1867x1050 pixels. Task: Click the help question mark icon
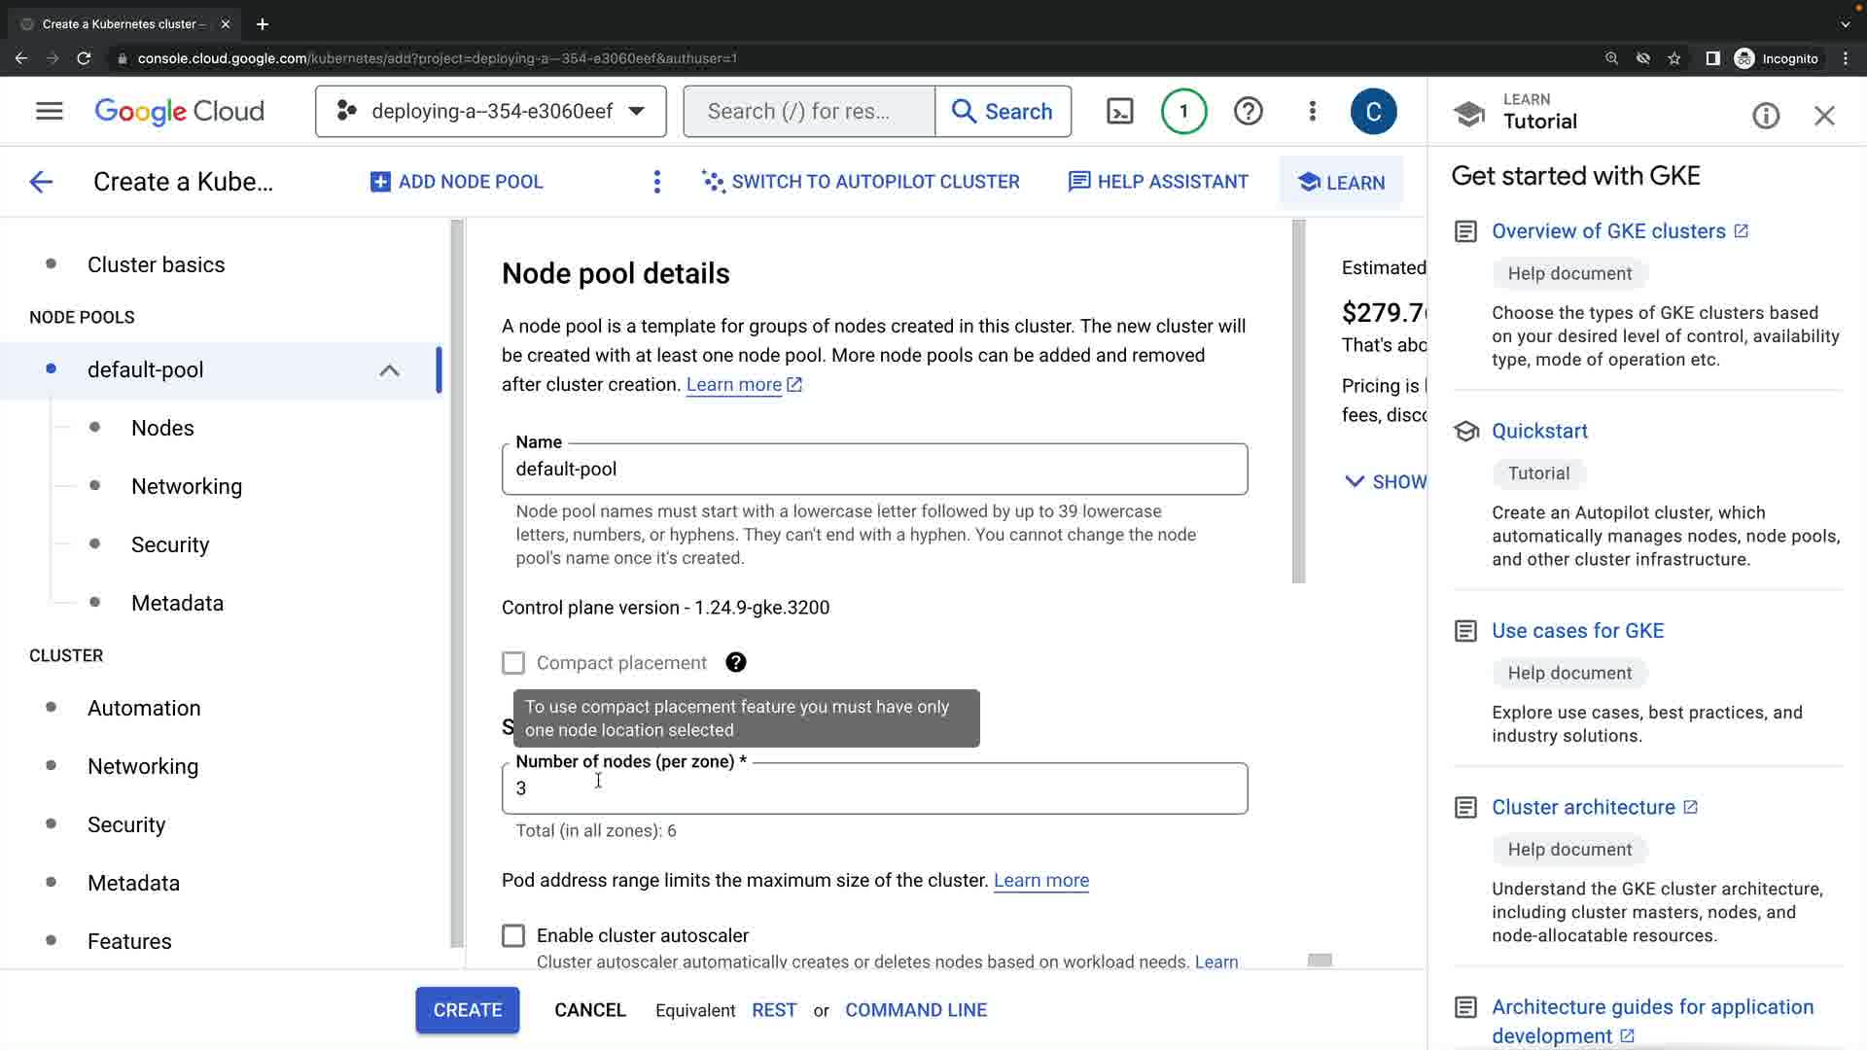click(1248, 111)
